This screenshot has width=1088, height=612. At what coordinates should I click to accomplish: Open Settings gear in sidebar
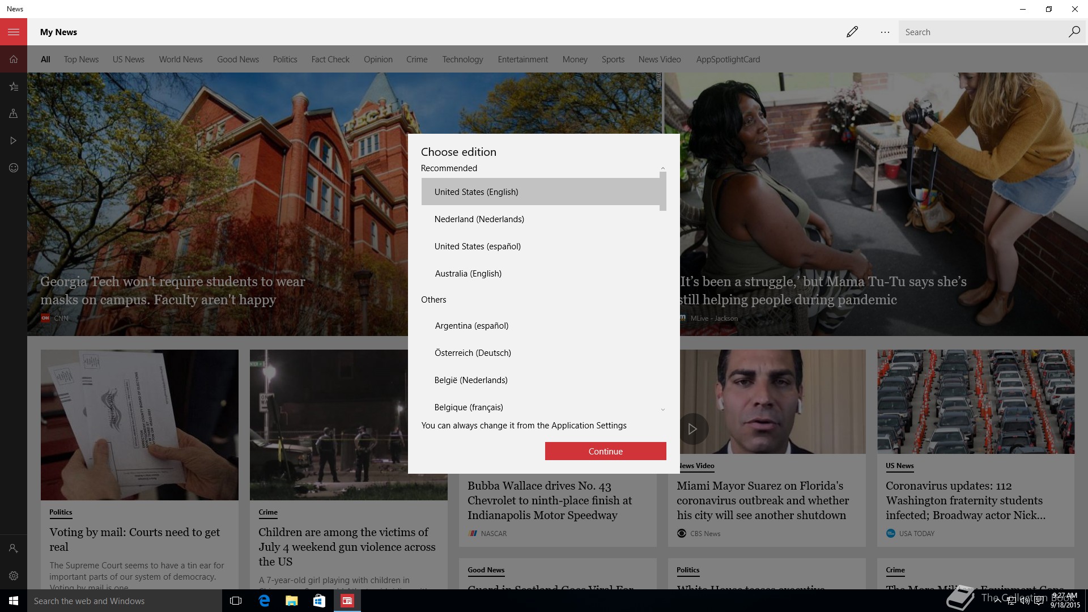click(x=14, y=576)
